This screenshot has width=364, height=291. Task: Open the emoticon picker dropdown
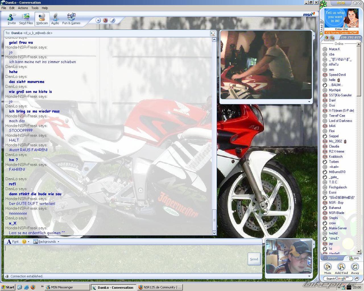26,242
